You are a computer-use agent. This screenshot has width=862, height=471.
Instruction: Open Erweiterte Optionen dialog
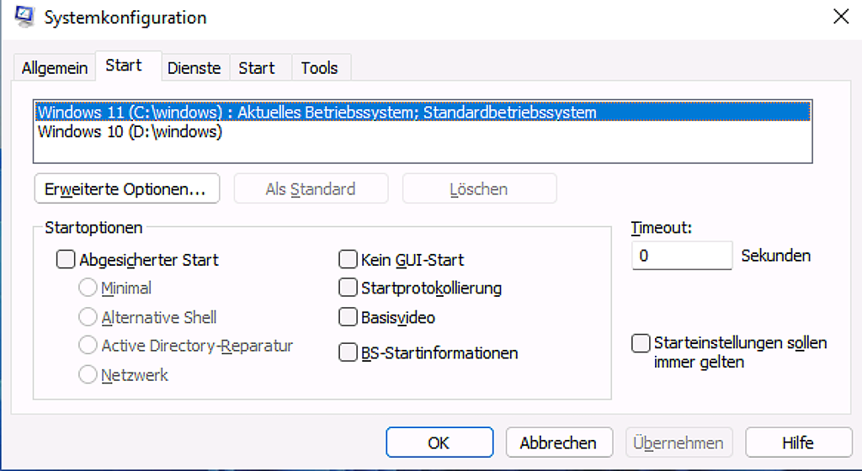pyautogui.click(x=126, y=189)
